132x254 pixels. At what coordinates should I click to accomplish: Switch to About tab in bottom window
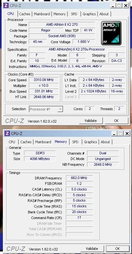point(105,142)
